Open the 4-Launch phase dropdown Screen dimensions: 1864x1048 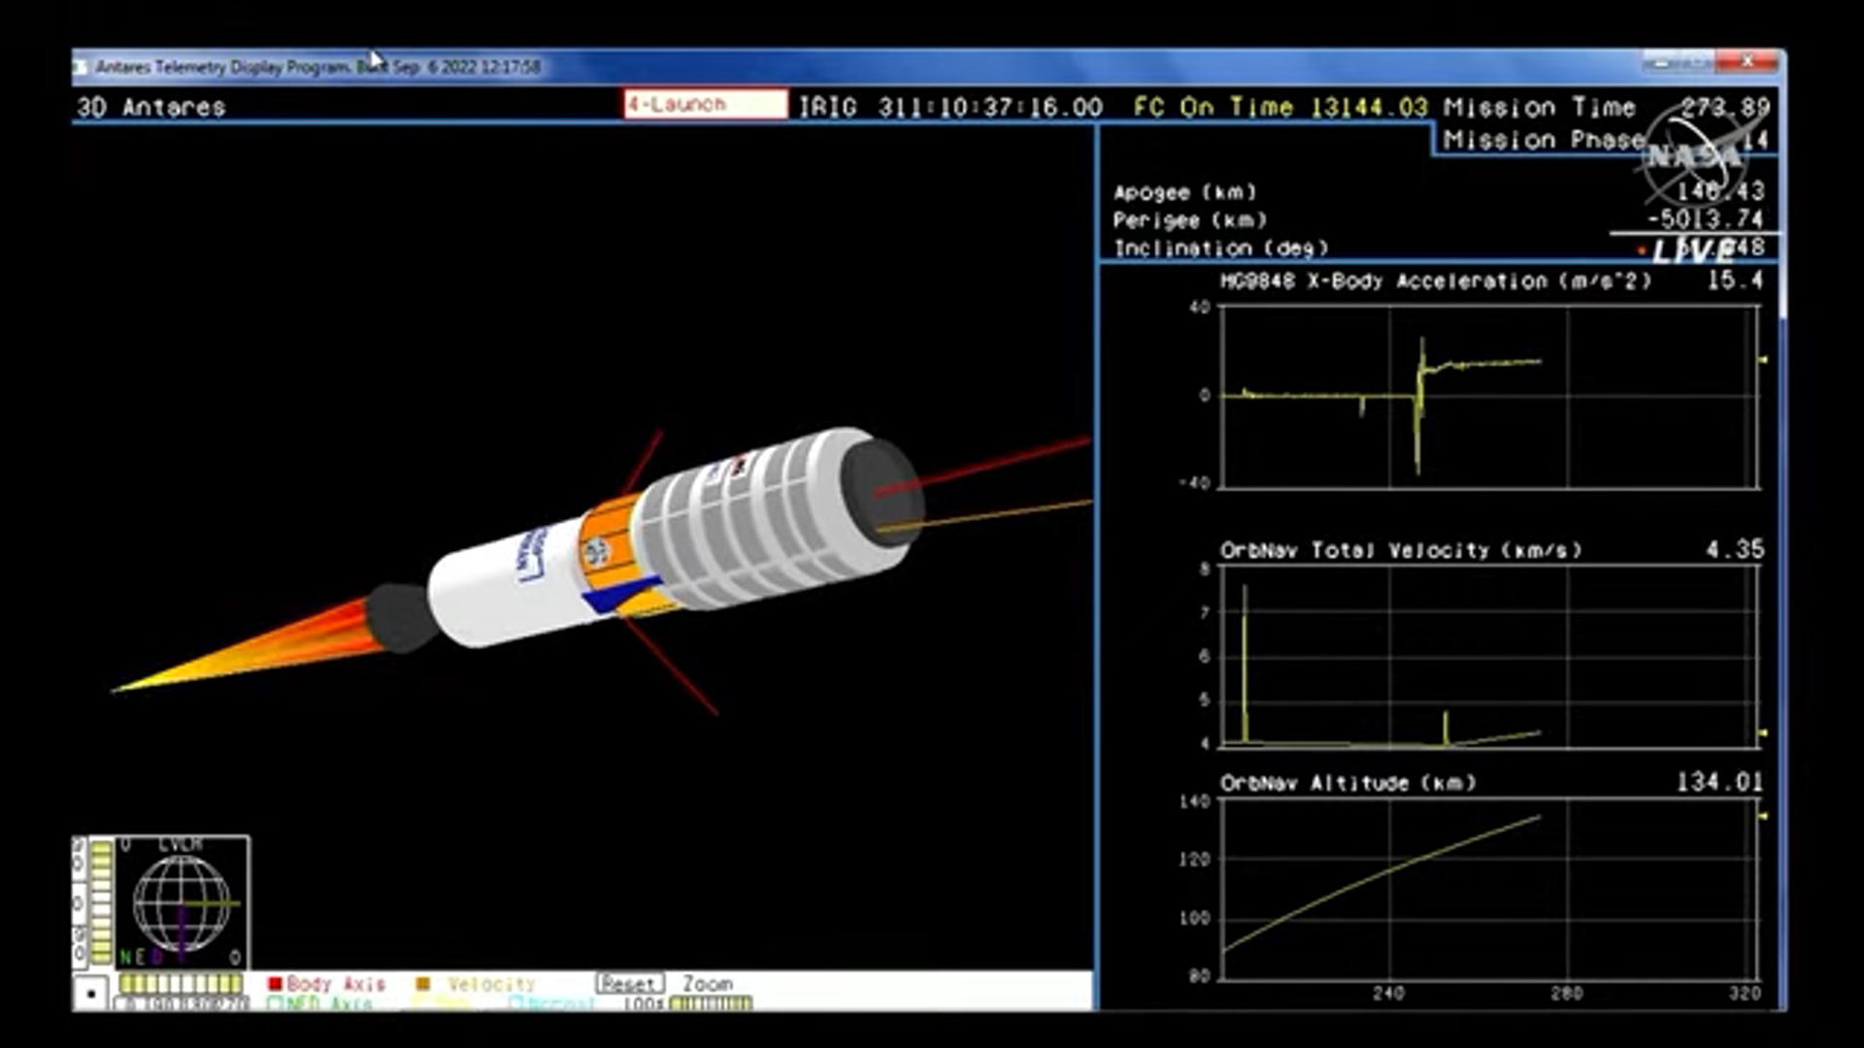click(x=705, y=105)
